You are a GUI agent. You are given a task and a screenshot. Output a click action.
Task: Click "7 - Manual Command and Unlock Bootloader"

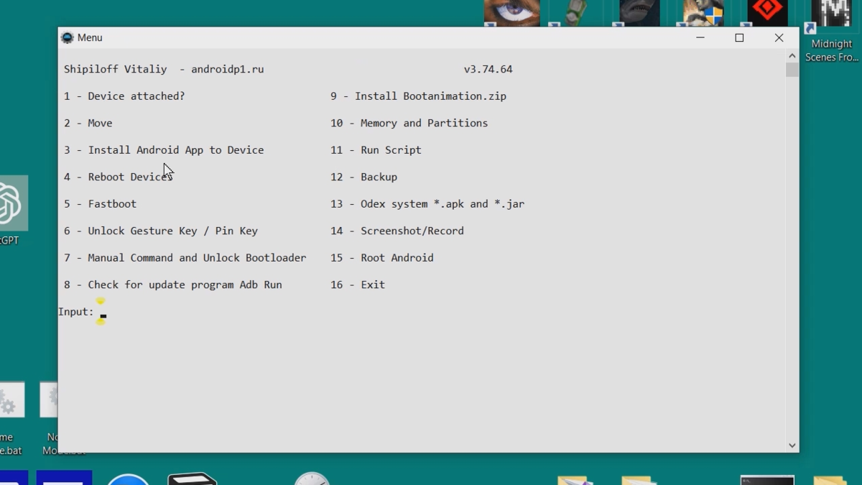pyautogui.click(x=185, y=258)
